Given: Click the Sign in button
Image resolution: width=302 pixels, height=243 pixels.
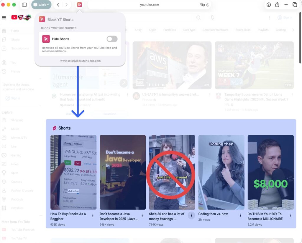Looking at the screenshot, I should pyautogui.click(x=285, y=18).
